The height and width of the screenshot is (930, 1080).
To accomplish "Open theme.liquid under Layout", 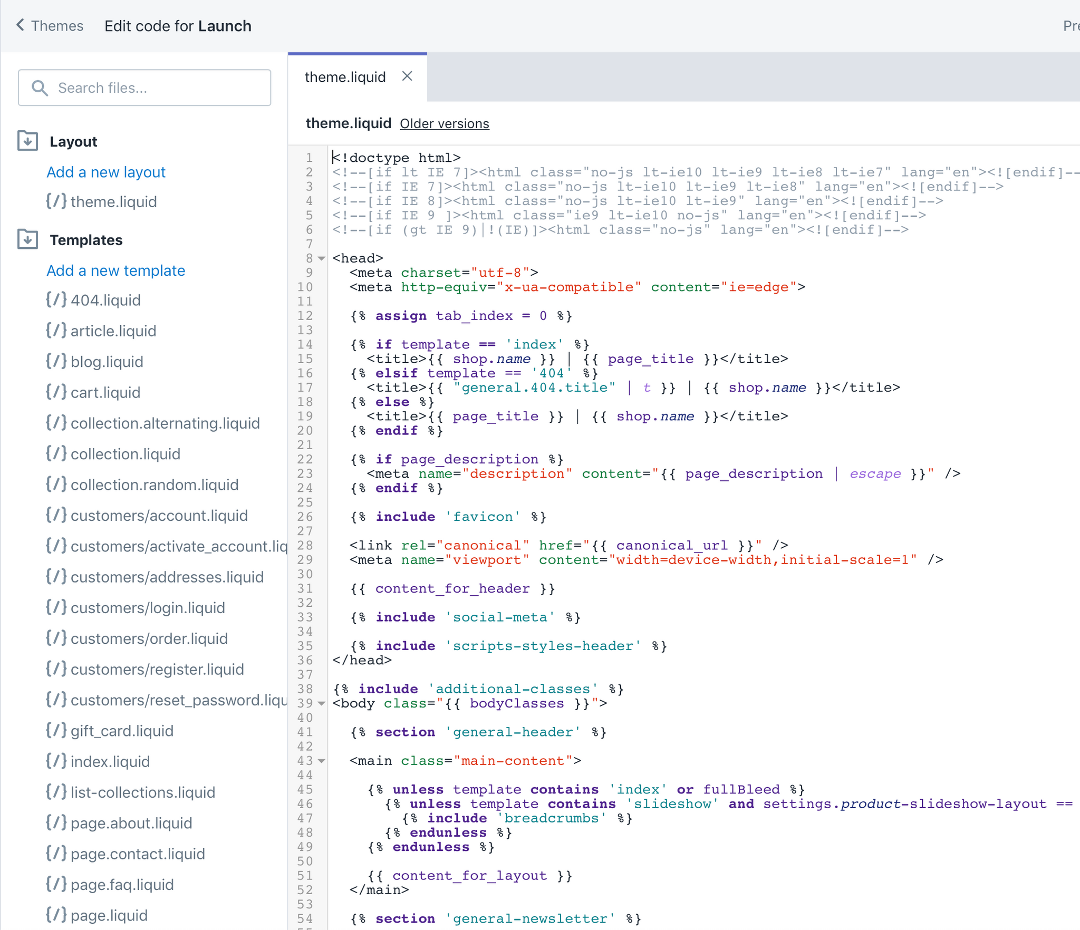I will point(113,201).
